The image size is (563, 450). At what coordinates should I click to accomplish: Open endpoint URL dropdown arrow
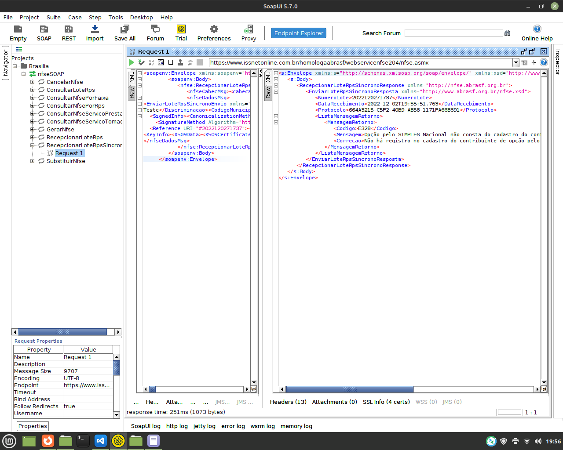[515, 62]
